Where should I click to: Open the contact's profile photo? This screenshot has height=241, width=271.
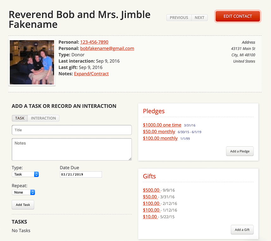click(32, 62)
